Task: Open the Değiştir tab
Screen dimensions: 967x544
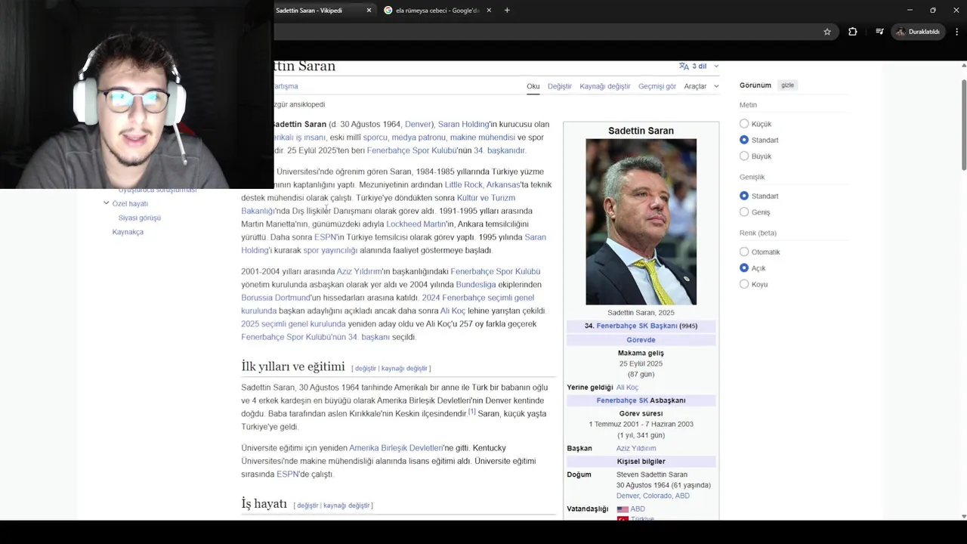Action: coord(560,86)
